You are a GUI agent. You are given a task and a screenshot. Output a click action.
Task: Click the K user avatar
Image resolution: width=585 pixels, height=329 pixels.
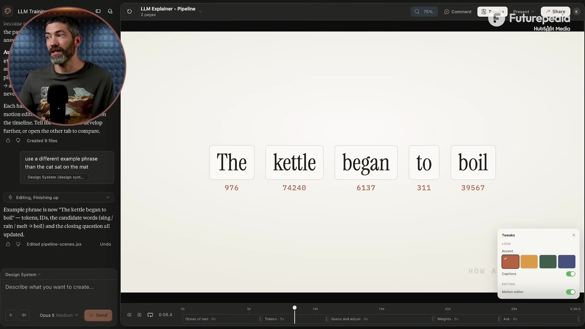pyautogui.click(x=576, y=12)
